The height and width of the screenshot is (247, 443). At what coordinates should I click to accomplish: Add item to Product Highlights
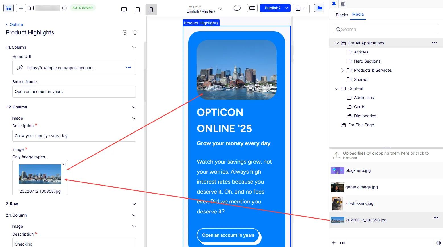125,32
